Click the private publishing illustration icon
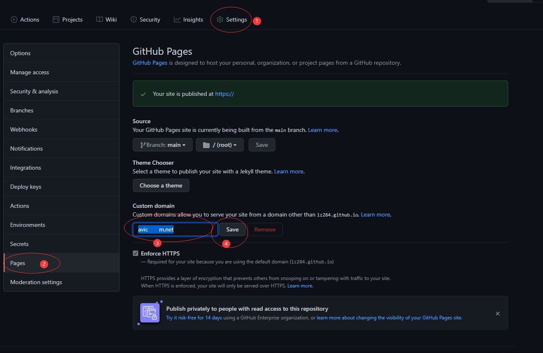The width and height of the screenshot is (543, 353). (x=150, y=313)
